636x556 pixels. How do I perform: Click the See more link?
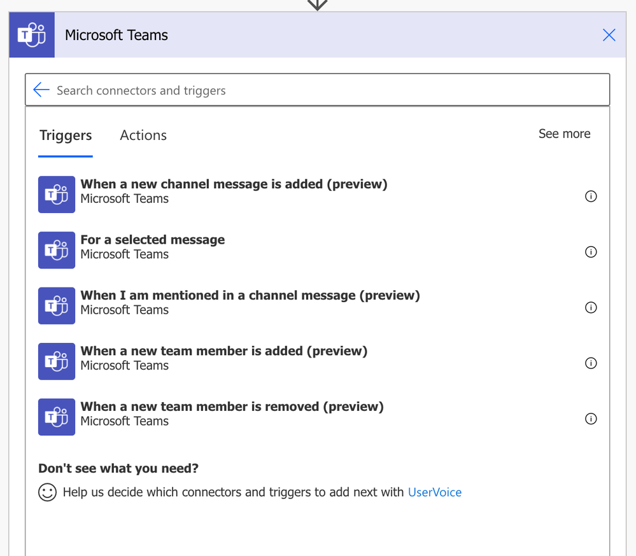click(x=564, y=134)
